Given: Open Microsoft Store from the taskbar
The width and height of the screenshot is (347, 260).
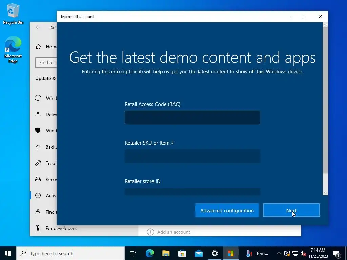Looking at the screenshot, I should [182, 253].
